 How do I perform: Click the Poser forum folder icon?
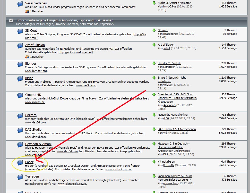20,163
